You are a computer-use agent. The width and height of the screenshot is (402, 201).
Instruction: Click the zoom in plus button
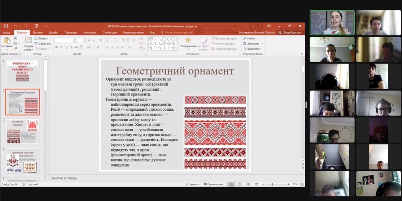pyautogui.click(x=288, y=185)
